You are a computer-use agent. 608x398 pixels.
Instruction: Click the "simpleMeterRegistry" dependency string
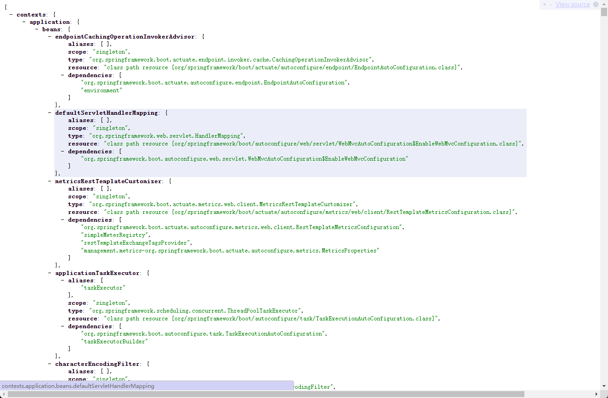(x=115, y=235)
